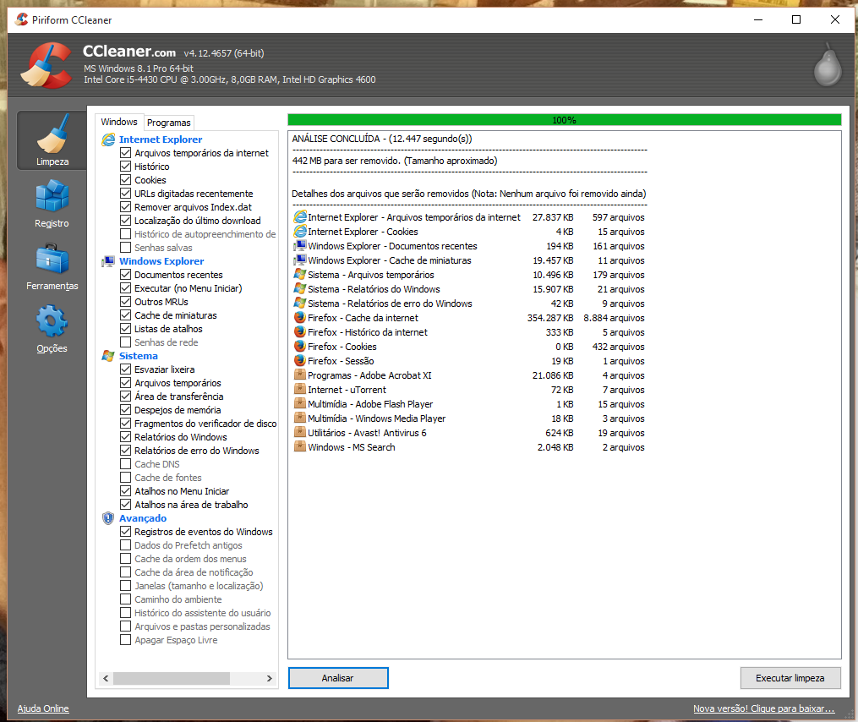Click box icon beside Multimídia - Adobe Flash Player
Viewport: 858px width, 722px height.
[300, 403]
